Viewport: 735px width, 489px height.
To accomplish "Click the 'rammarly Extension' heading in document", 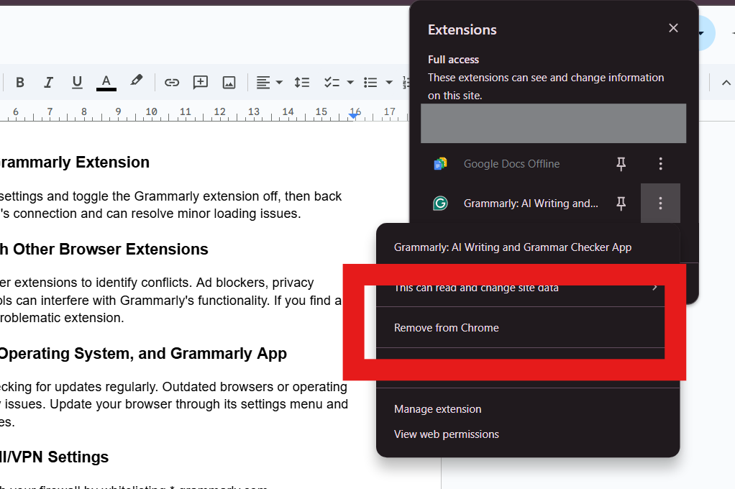I will (74, 163).
